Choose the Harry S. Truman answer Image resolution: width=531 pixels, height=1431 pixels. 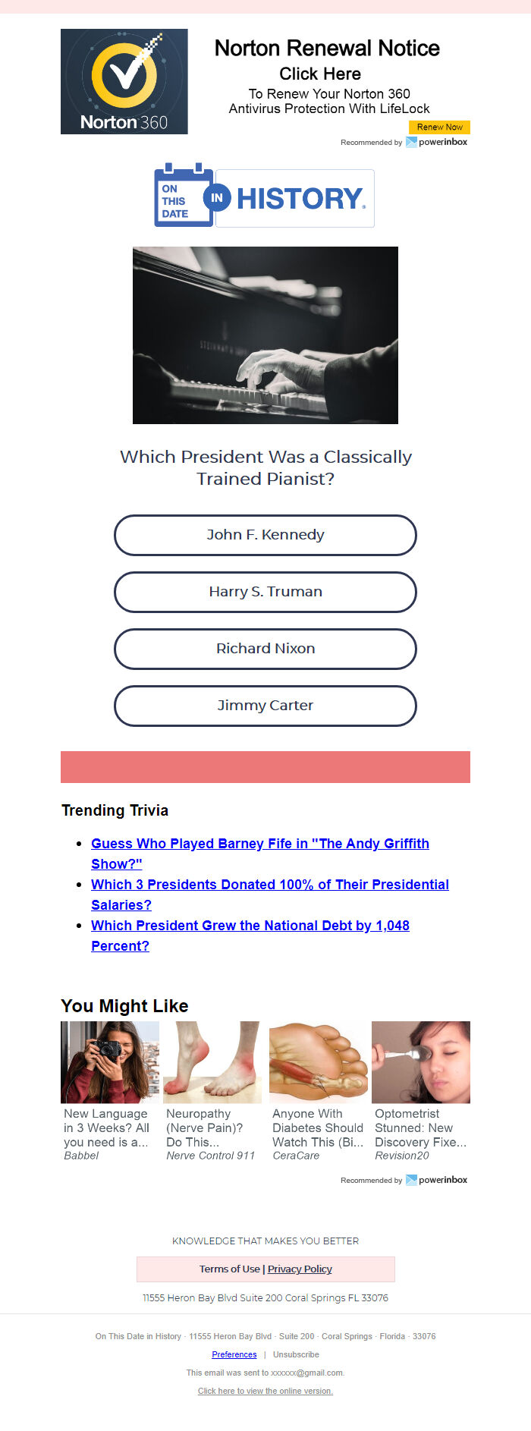click(x=265, y=592)
